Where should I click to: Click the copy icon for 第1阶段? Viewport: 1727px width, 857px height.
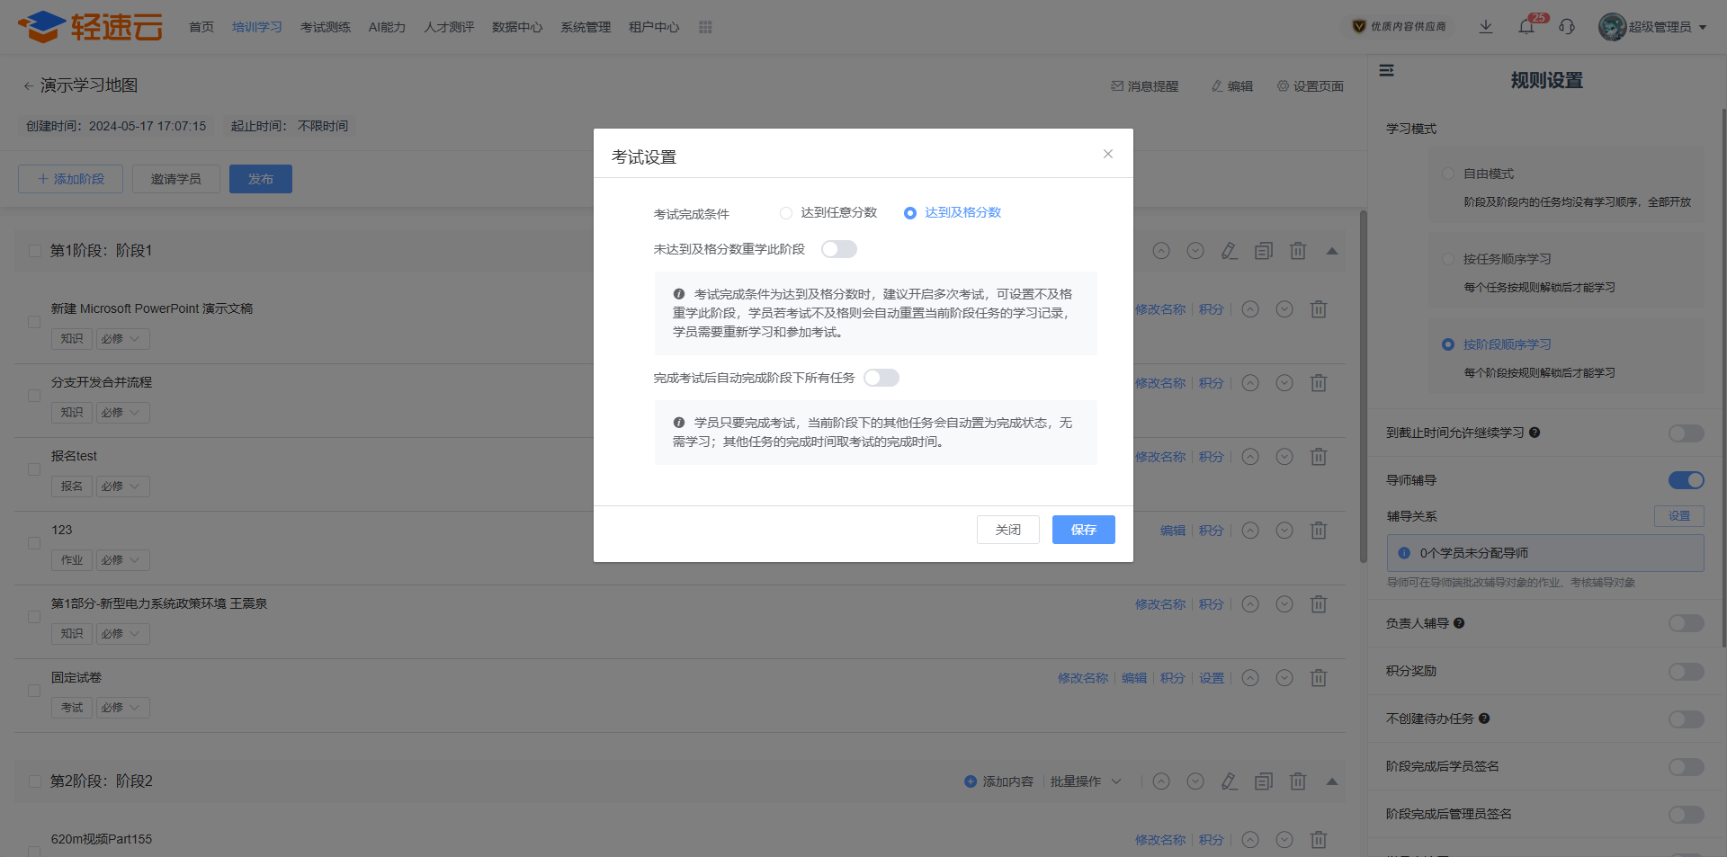(1264, 251)
